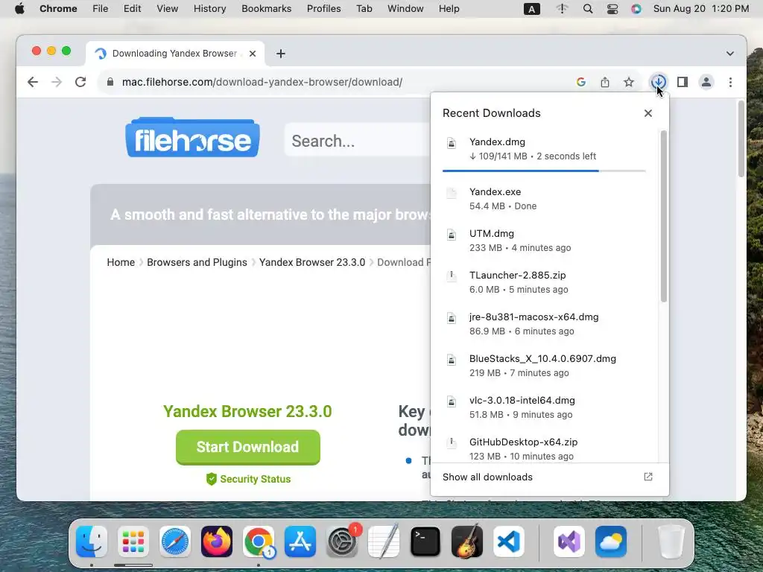Click the Recent Downloads list scrollbar
The height and width of the screenshot is (572, 763).
664,216
